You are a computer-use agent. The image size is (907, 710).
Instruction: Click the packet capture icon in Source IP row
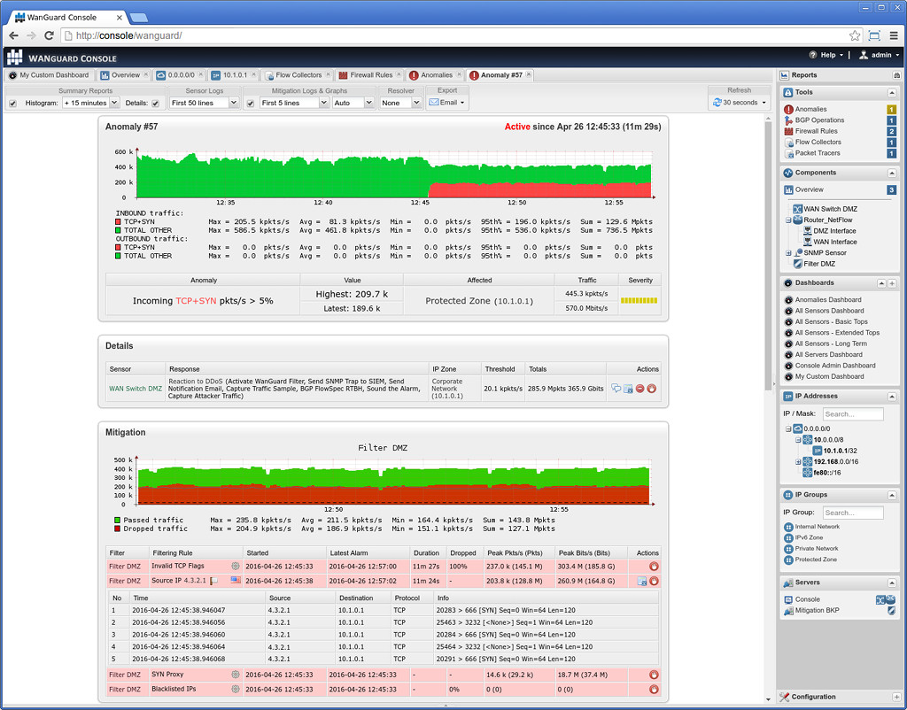[x=641, y=581]
